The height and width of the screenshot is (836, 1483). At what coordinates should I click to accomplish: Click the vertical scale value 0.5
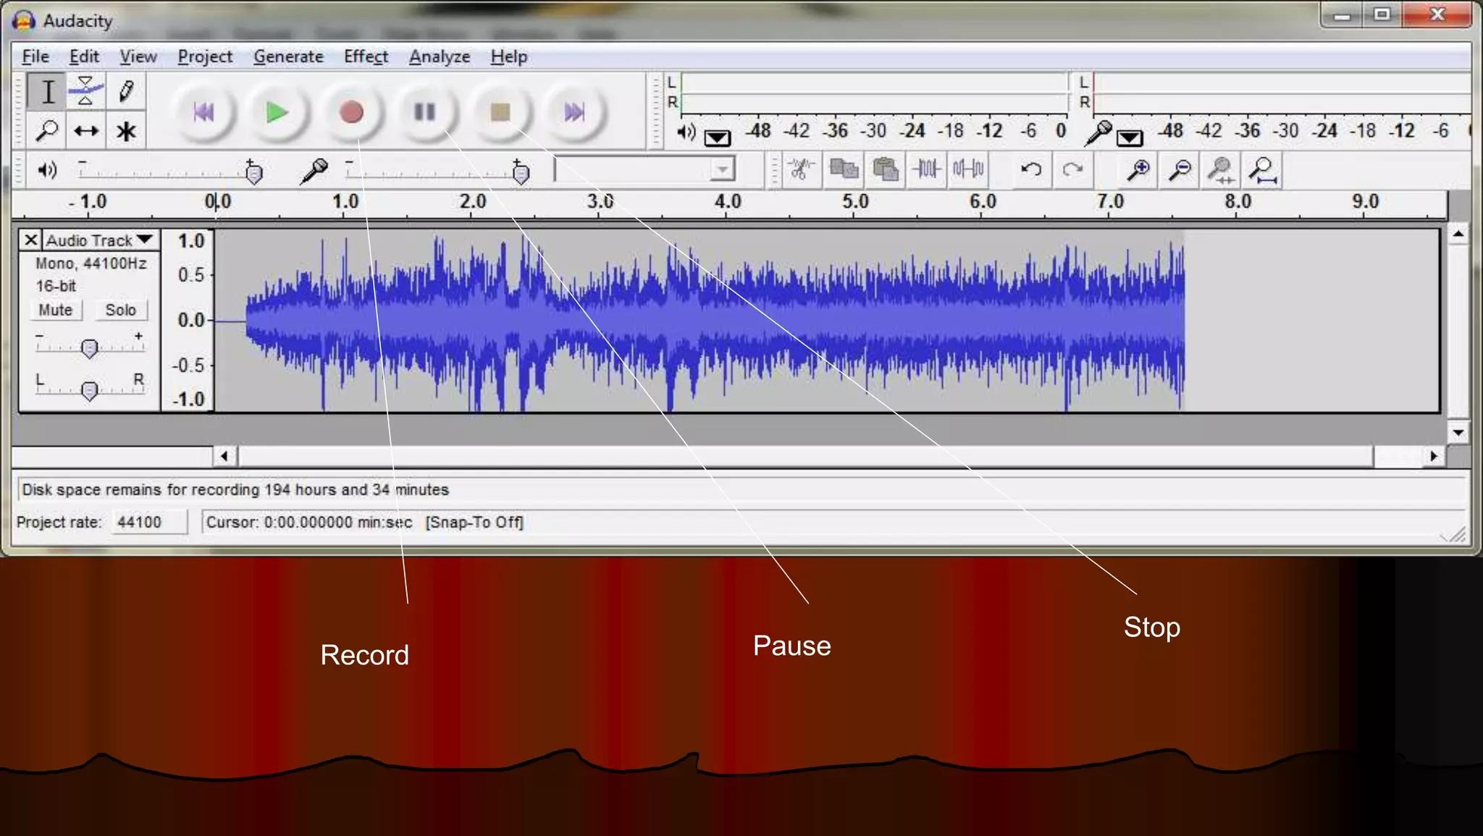(191, 275)
